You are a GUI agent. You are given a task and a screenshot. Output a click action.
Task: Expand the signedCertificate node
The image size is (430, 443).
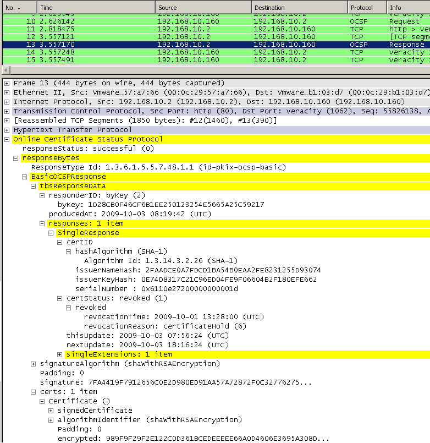(51, 411)
